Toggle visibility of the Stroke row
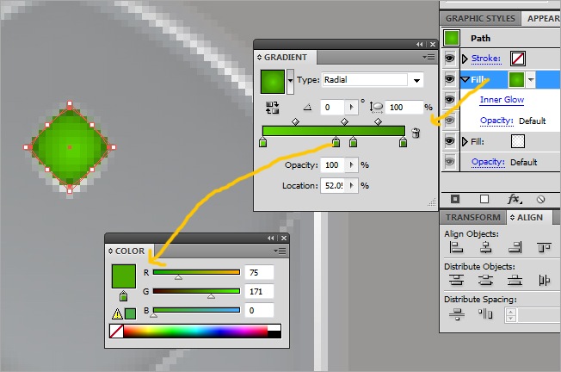Image resolution: width=561 pixels, height=372 pixels. click(450, 59)
